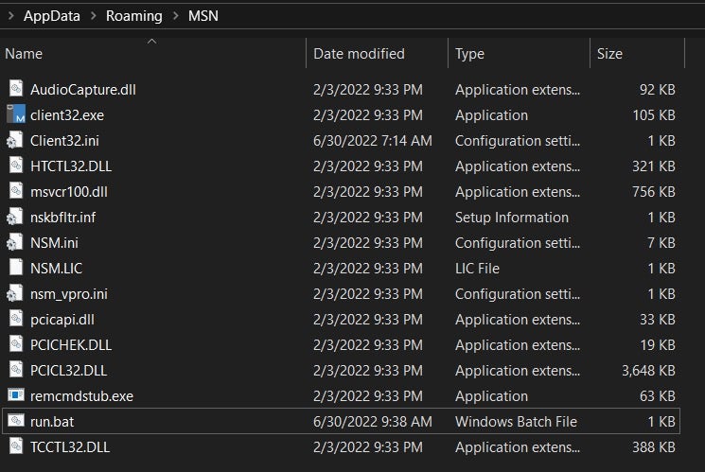The image size is (705, 472).
Task: Select the HTCTL32.DLL file name
Action: pyautogui.click(x=71, y=166)
